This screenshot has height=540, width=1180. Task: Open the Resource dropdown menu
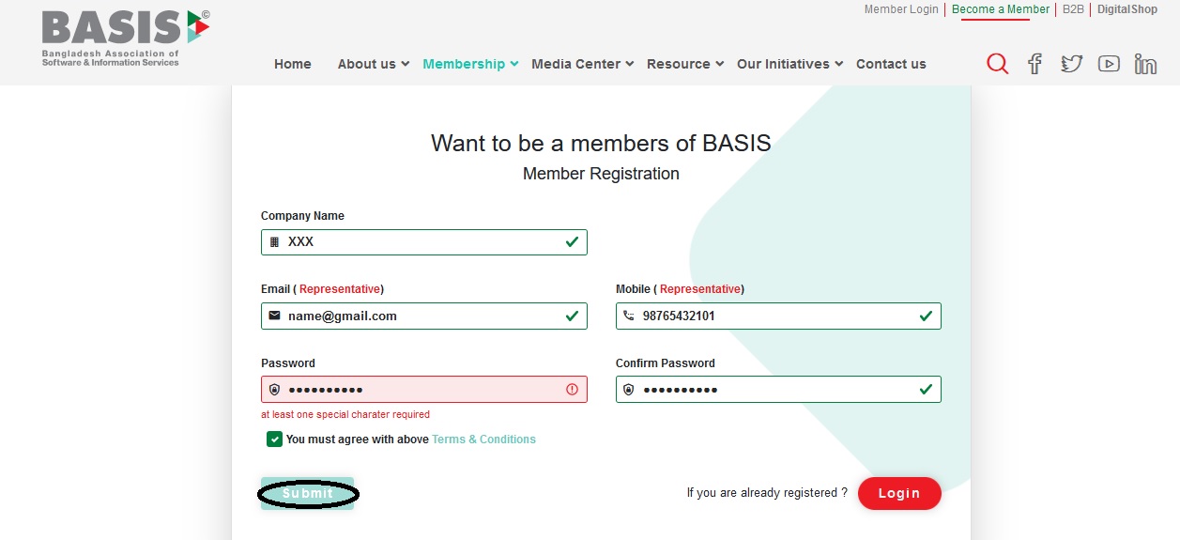[684, 64]
